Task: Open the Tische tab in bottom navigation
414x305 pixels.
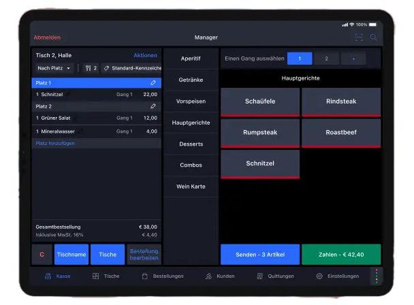Action: (x=106, y=276)
